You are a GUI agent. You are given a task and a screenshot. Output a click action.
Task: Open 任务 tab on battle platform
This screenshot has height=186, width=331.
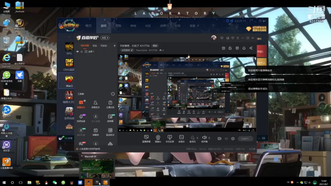pyautogui.click(x=178, y=26)
